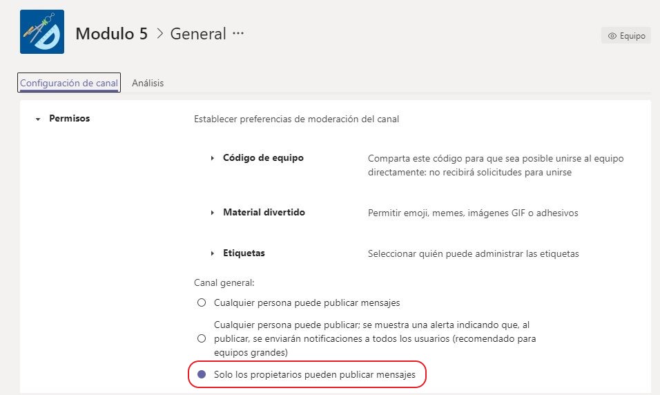Expand the Código de equipo arrow

tap(213, 158)
